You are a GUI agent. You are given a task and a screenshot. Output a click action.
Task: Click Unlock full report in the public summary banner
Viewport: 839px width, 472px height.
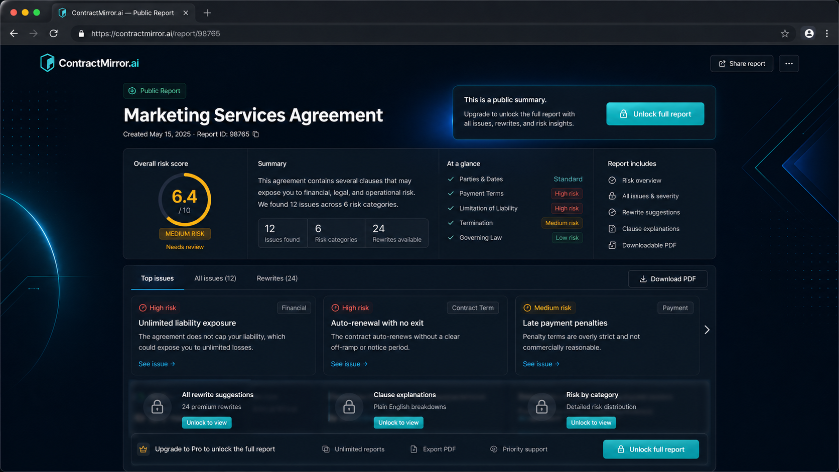(x=655, y=114)
